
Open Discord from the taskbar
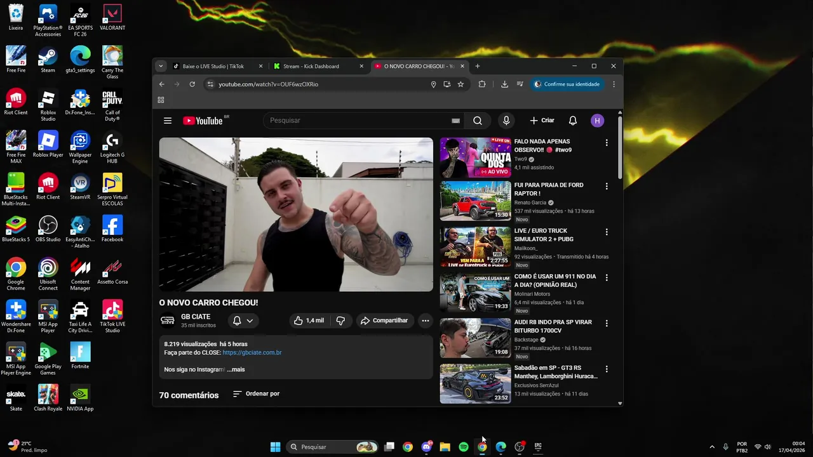point(427,447)
